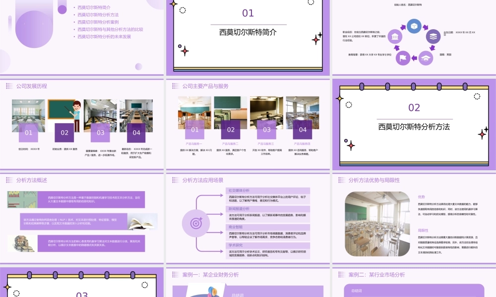Click the flag icon in cycle diagram
Screen dimensions: 496x297
403,58
